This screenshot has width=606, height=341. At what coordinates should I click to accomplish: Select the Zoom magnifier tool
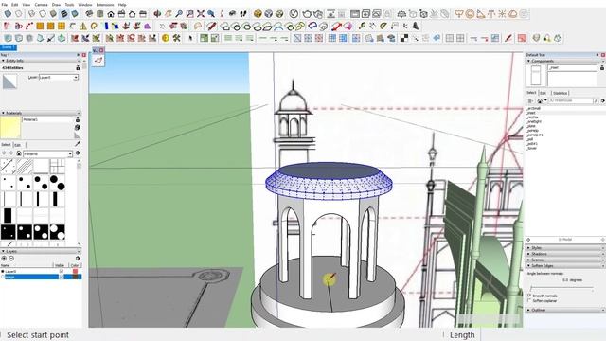(179, 14)
